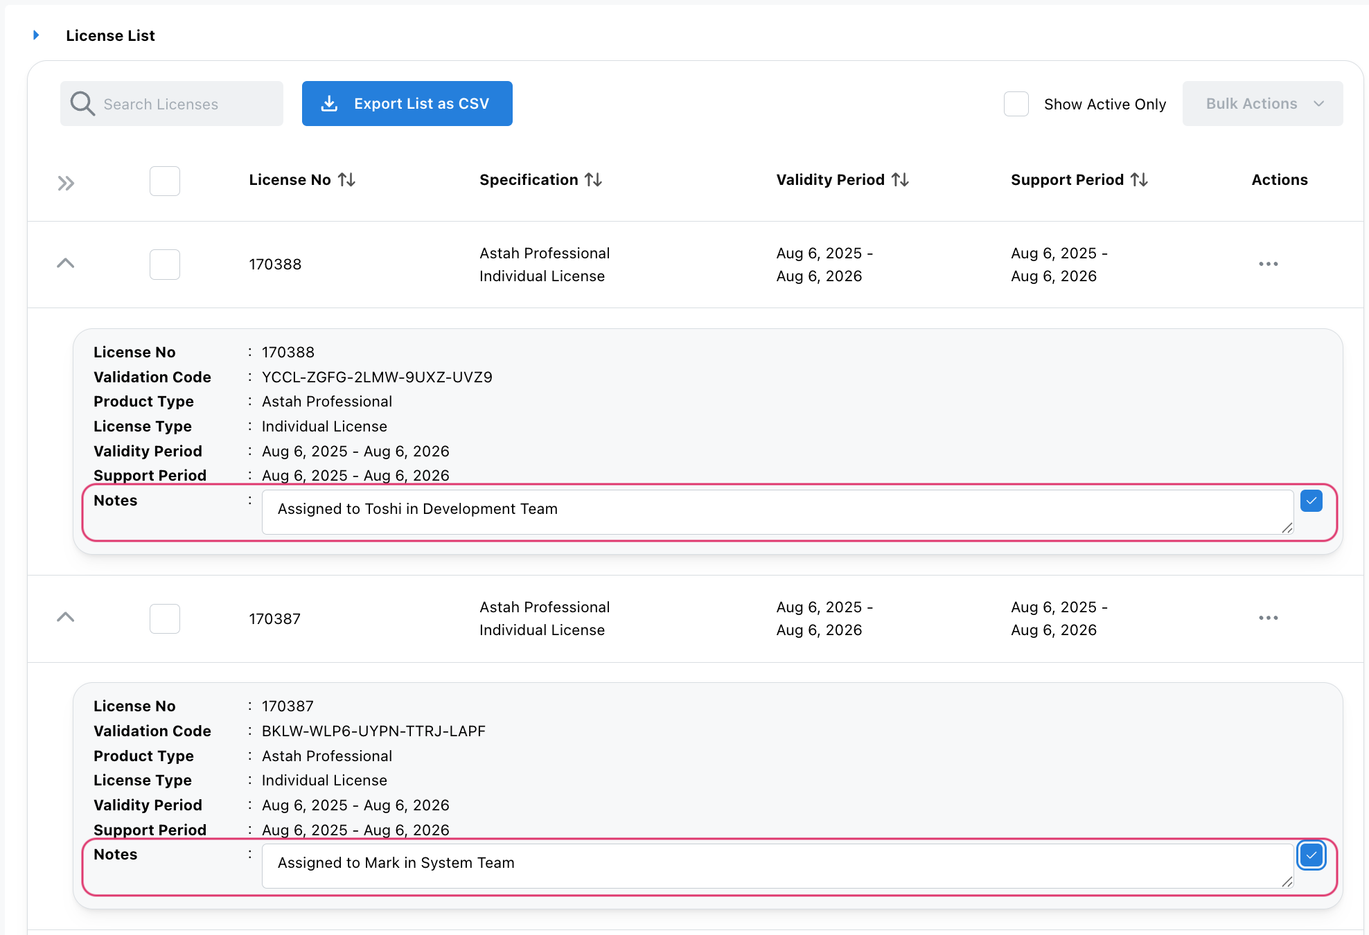The height and width of the screenshot is (935, 1369).
Task: Toggle all rows with double chevron
Action: [66, 184]
